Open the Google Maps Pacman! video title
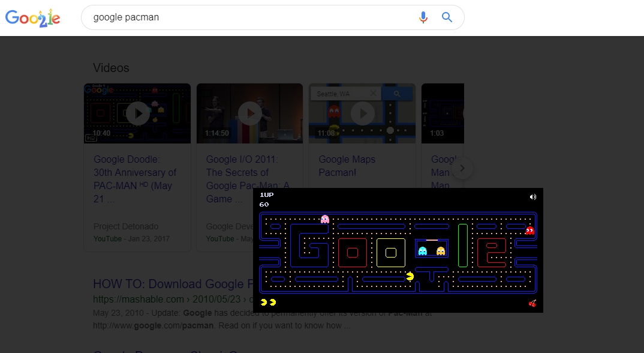The width and height of the screenshot is (644, 353). [x=347, y=166]
